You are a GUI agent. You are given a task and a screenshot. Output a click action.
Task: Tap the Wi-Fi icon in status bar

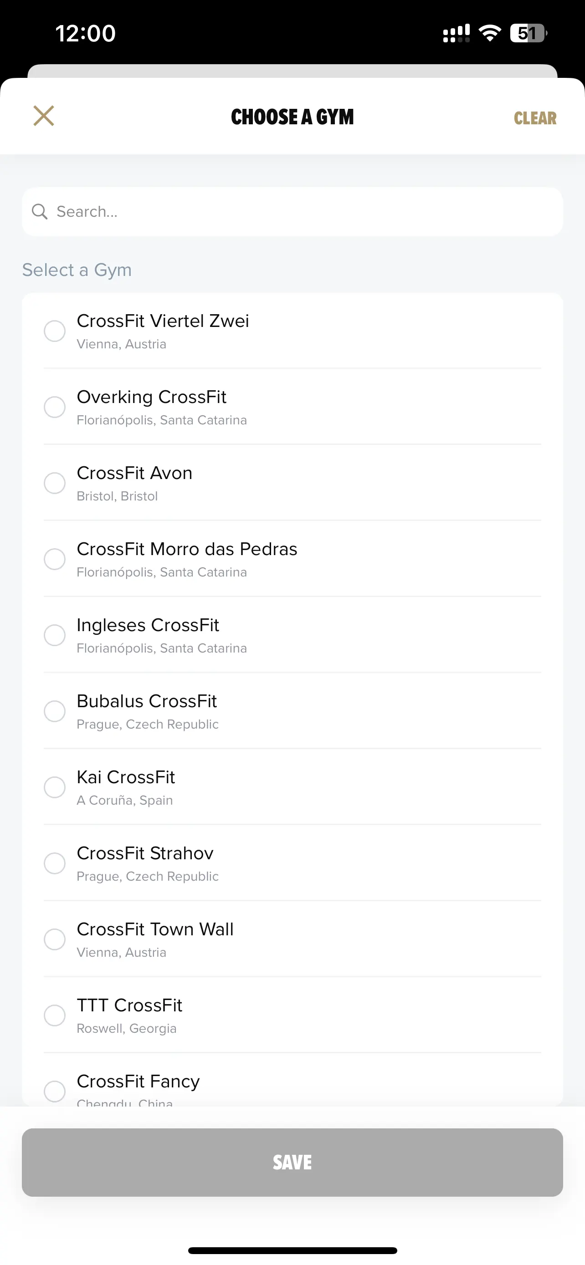(x=490, y=33)
